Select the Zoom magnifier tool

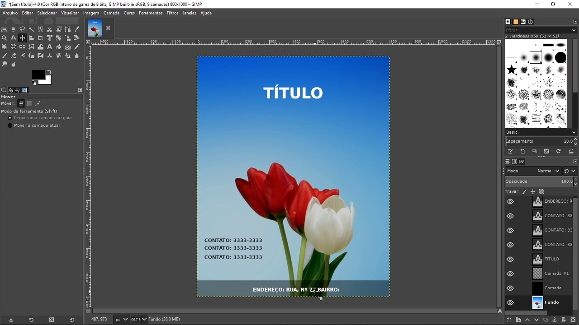pos(4,38)
